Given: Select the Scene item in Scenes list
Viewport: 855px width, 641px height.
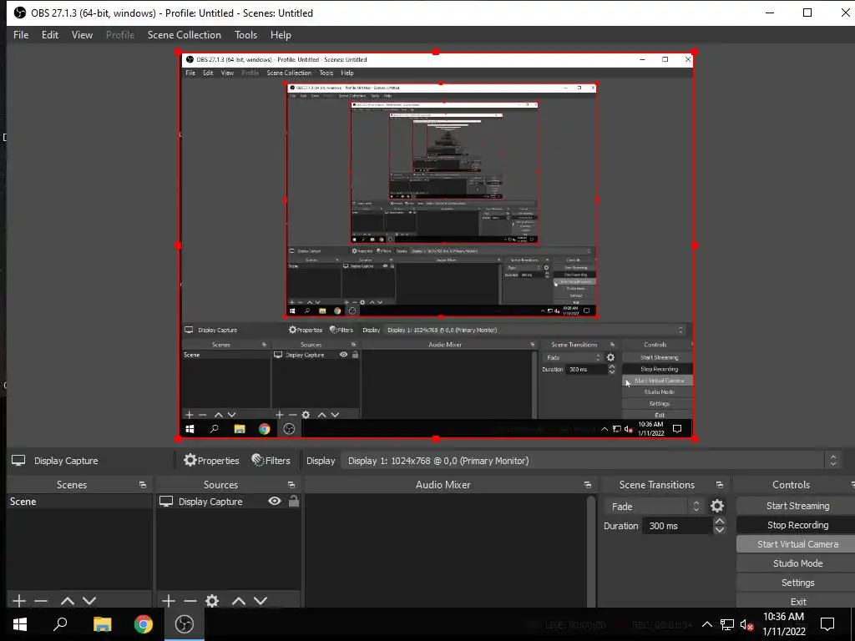Looking at the screenshot, I should [79, 502].
